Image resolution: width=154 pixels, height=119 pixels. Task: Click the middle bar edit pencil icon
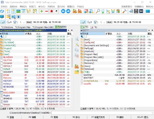[77, 45]
